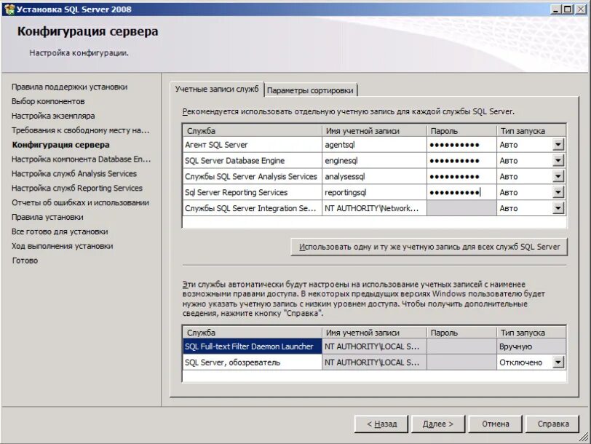Click Настройка компонента Database En... step
Image resolution: width=591 pixels, height=444 pixels.
click(x=81, y=159)
